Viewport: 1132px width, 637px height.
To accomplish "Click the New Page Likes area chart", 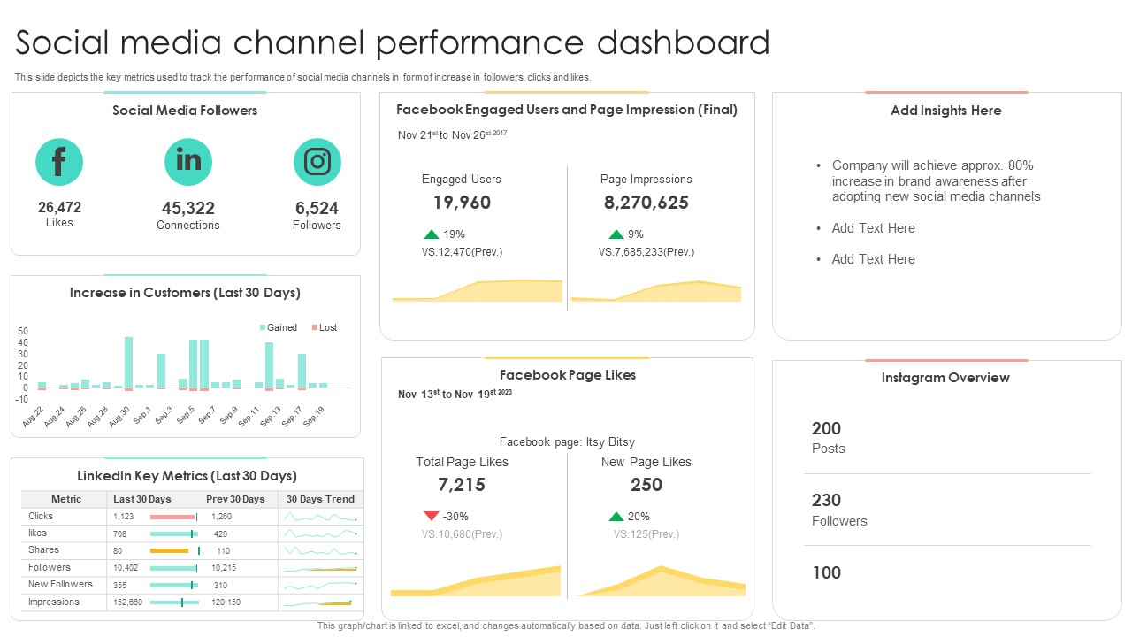I will 662,581.
